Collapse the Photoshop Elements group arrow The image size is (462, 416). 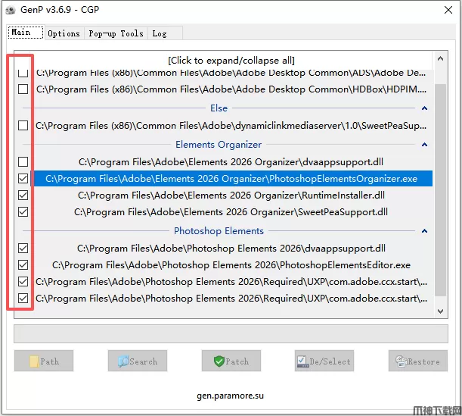pyautogui.click(x=424, y=231)
